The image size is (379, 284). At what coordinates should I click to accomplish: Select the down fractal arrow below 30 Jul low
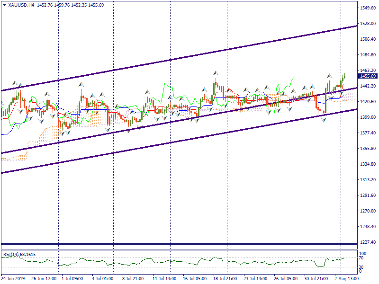tap(324, 120)
